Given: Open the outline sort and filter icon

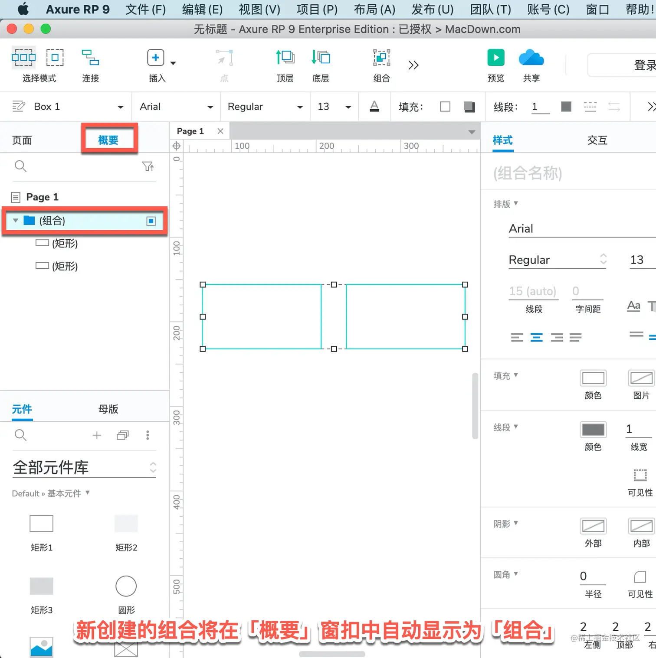Looking at the screenshot, I should coord(148,166).
